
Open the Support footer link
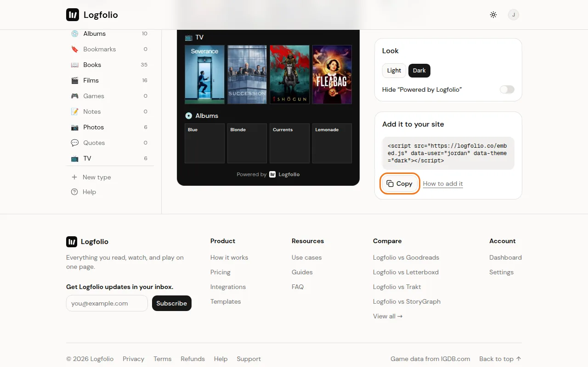249,359
